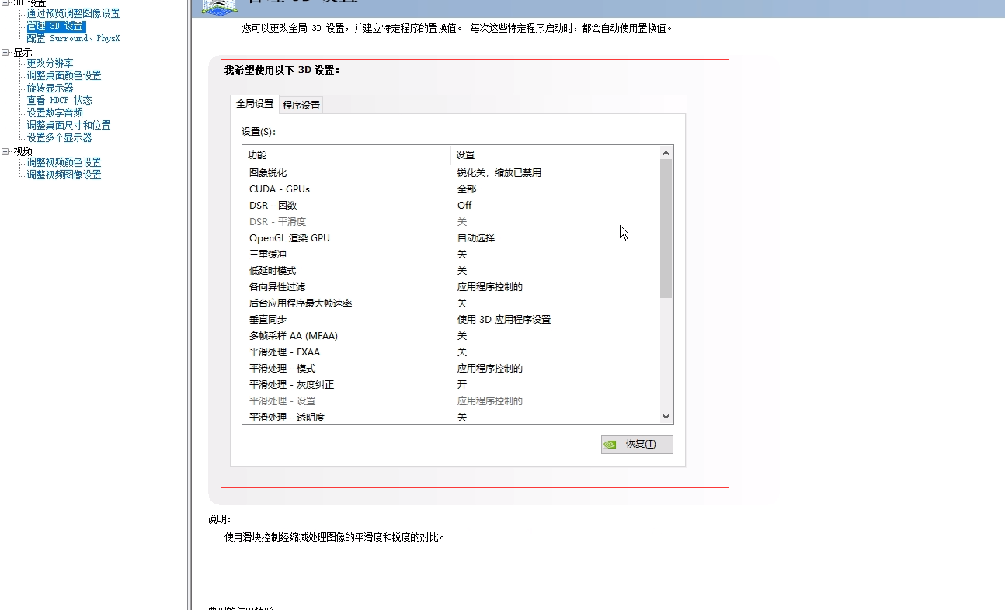
Task: Click the 锐化关, 缩放已禁用 value
Action: pyautogui.click(x=499, y=173)
